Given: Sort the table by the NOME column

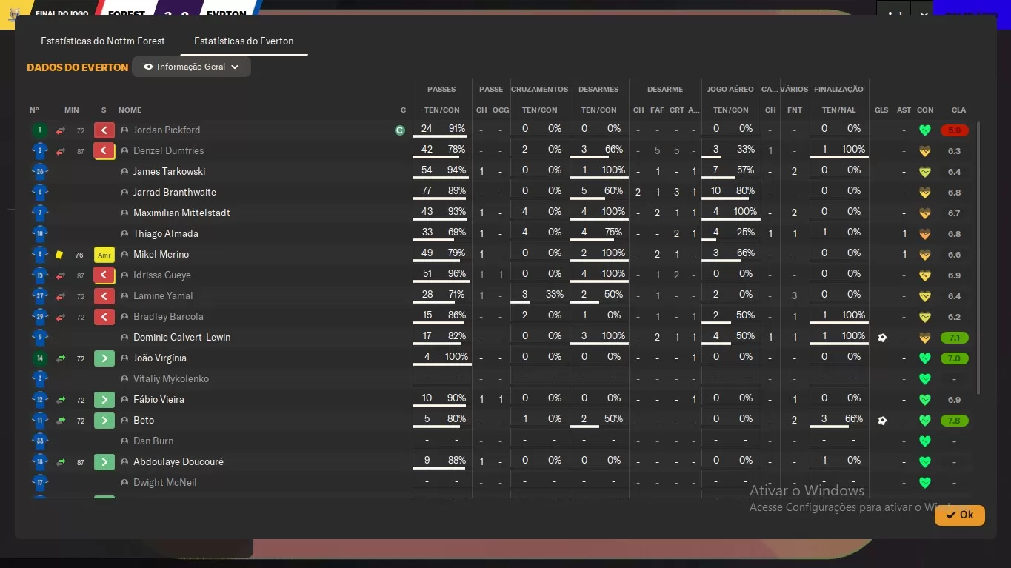Looking at the screenshot, I should [130, 110].
